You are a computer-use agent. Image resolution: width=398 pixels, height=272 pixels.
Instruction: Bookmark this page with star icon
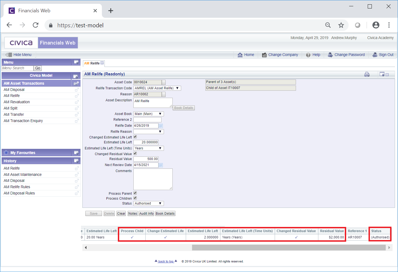(x=341, y=25)
